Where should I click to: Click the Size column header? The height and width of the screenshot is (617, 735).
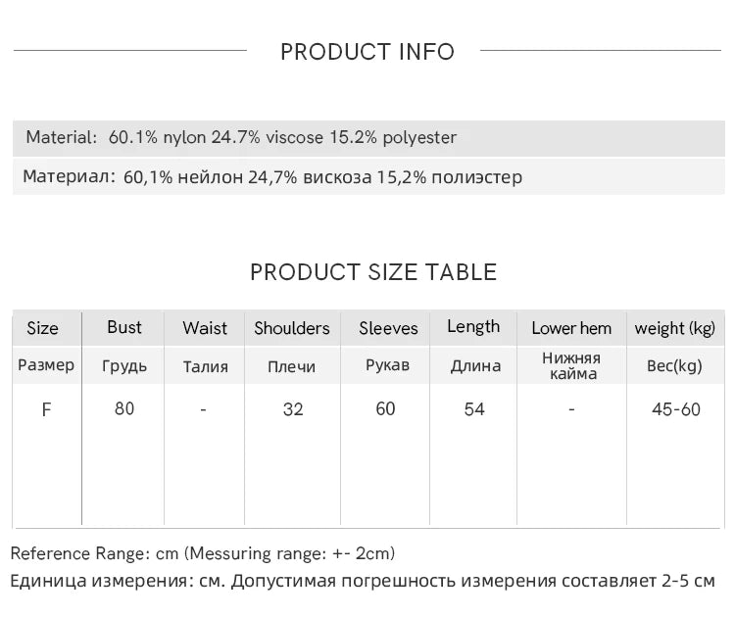click(43, 328)
